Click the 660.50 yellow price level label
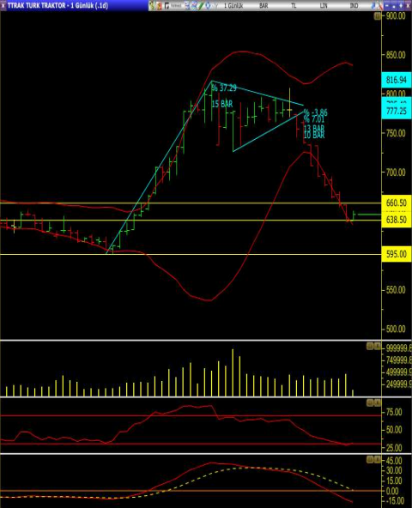 [x=397, y=203]
